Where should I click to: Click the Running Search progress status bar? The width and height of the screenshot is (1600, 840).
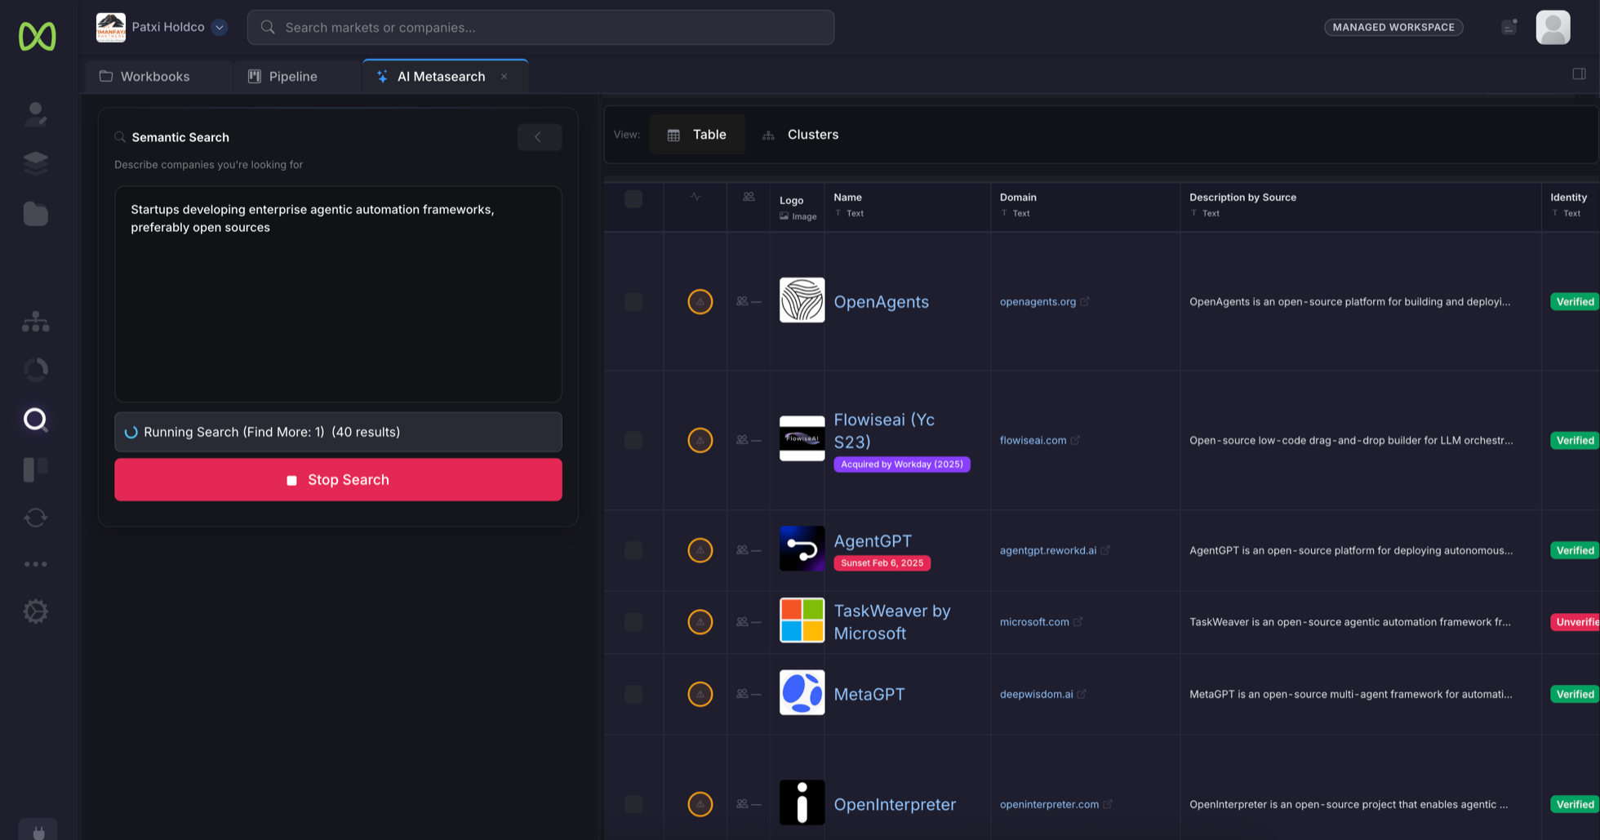[x=338, y=432]
